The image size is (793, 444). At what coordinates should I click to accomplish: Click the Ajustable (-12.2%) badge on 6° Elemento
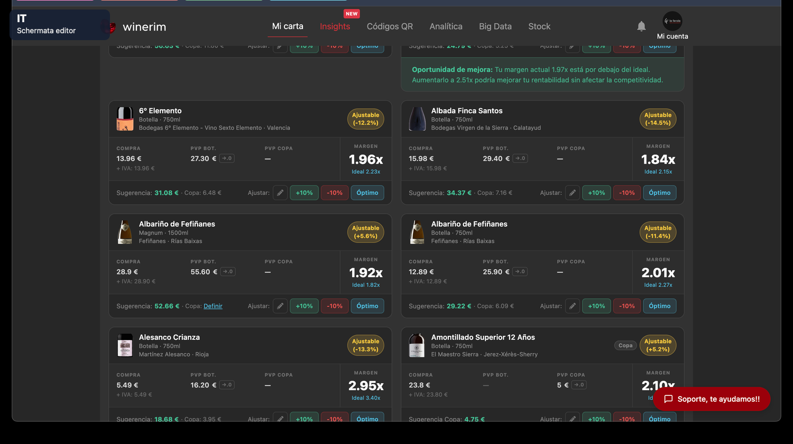tap(366, 119)
